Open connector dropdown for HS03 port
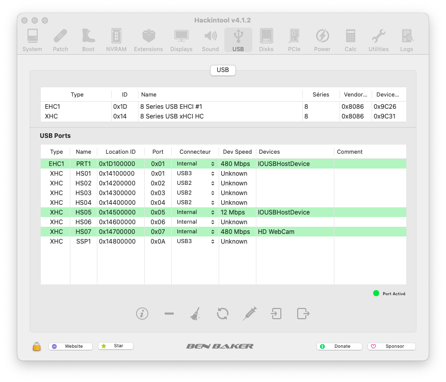Image resolution: width=446 pixels, height=382 pixels. point(195,193)
